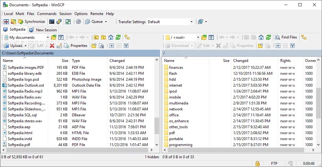Click the local panel Filter icon
Image resolution: width=322 pixels, height=167 pixels.
(x=61, y=38)
